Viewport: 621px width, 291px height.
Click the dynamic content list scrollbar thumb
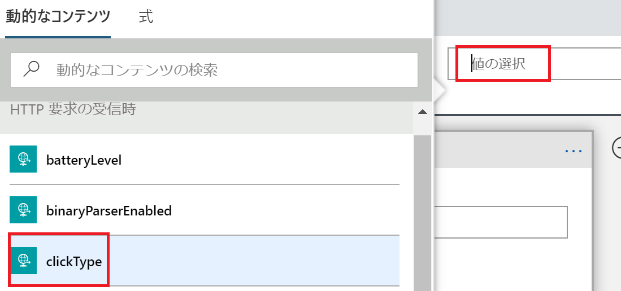tap(422, 214)
